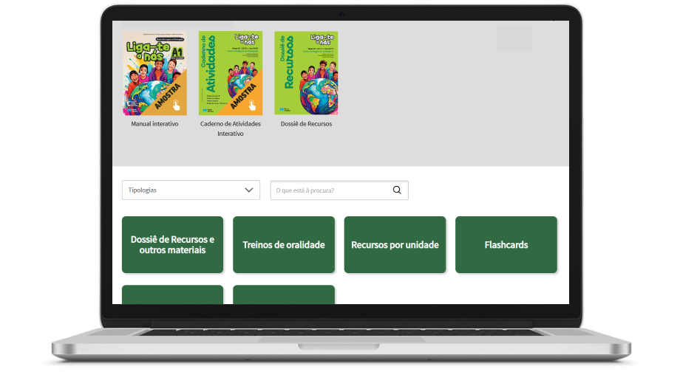Open Treinos de oralidade section
This screenshot has width=680, height=372.
[284, 245]
